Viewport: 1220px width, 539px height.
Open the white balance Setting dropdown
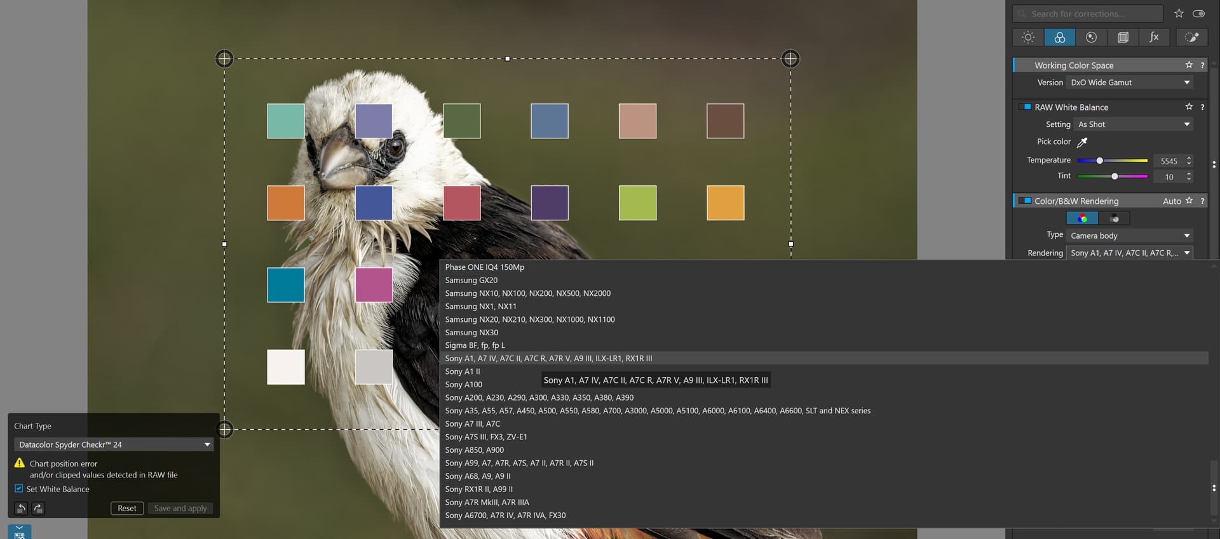pos(1133,124)
